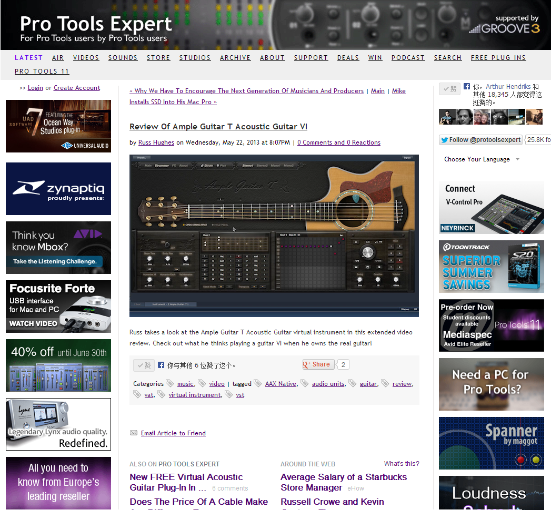Open the vst tag link
Image resolution: width=551 pixels, height=510 pixels.
point(240,395)
